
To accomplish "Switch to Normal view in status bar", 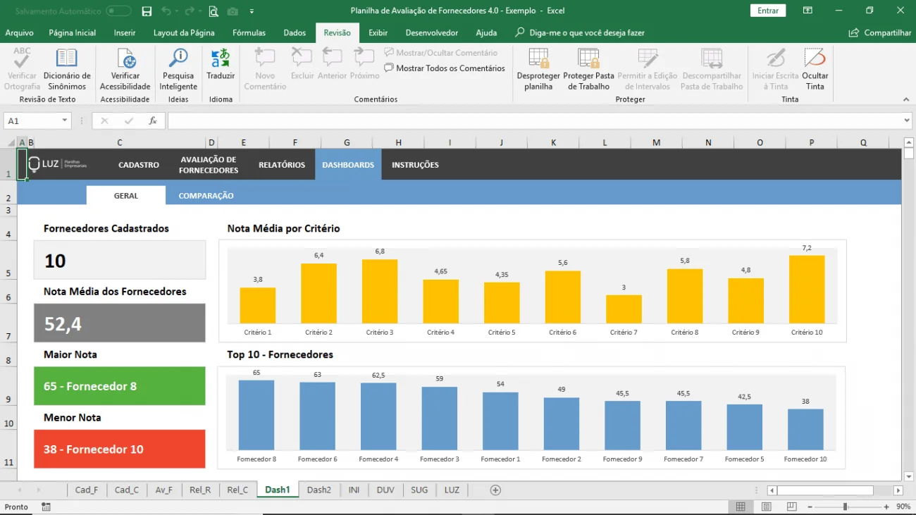I will click(741, 507).
